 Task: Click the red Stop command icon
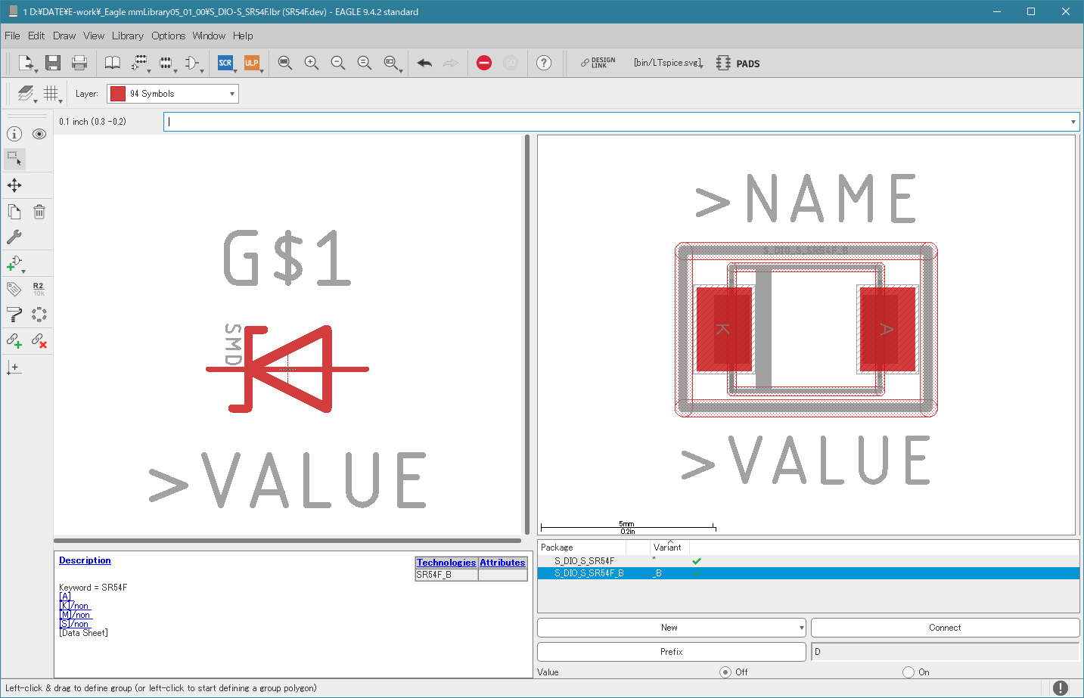(x=484, y=63)
